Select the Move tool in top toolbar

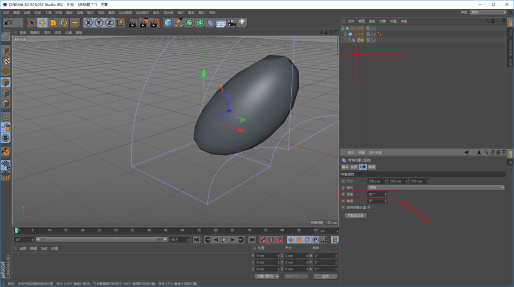tap(42, 23)
